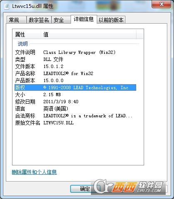
Task: Close the properties dialog with the X
Action: (x=162, y=4)
